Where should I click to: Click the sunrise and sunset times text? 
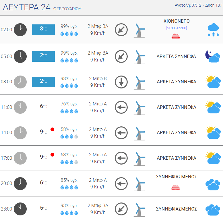[199, 5]
